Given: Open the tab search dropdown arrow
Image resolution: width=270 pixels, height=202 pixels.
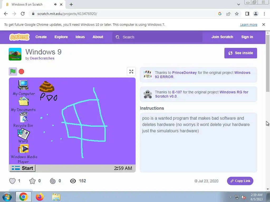Looking at the screenshot, I should (x=238, y=4).
